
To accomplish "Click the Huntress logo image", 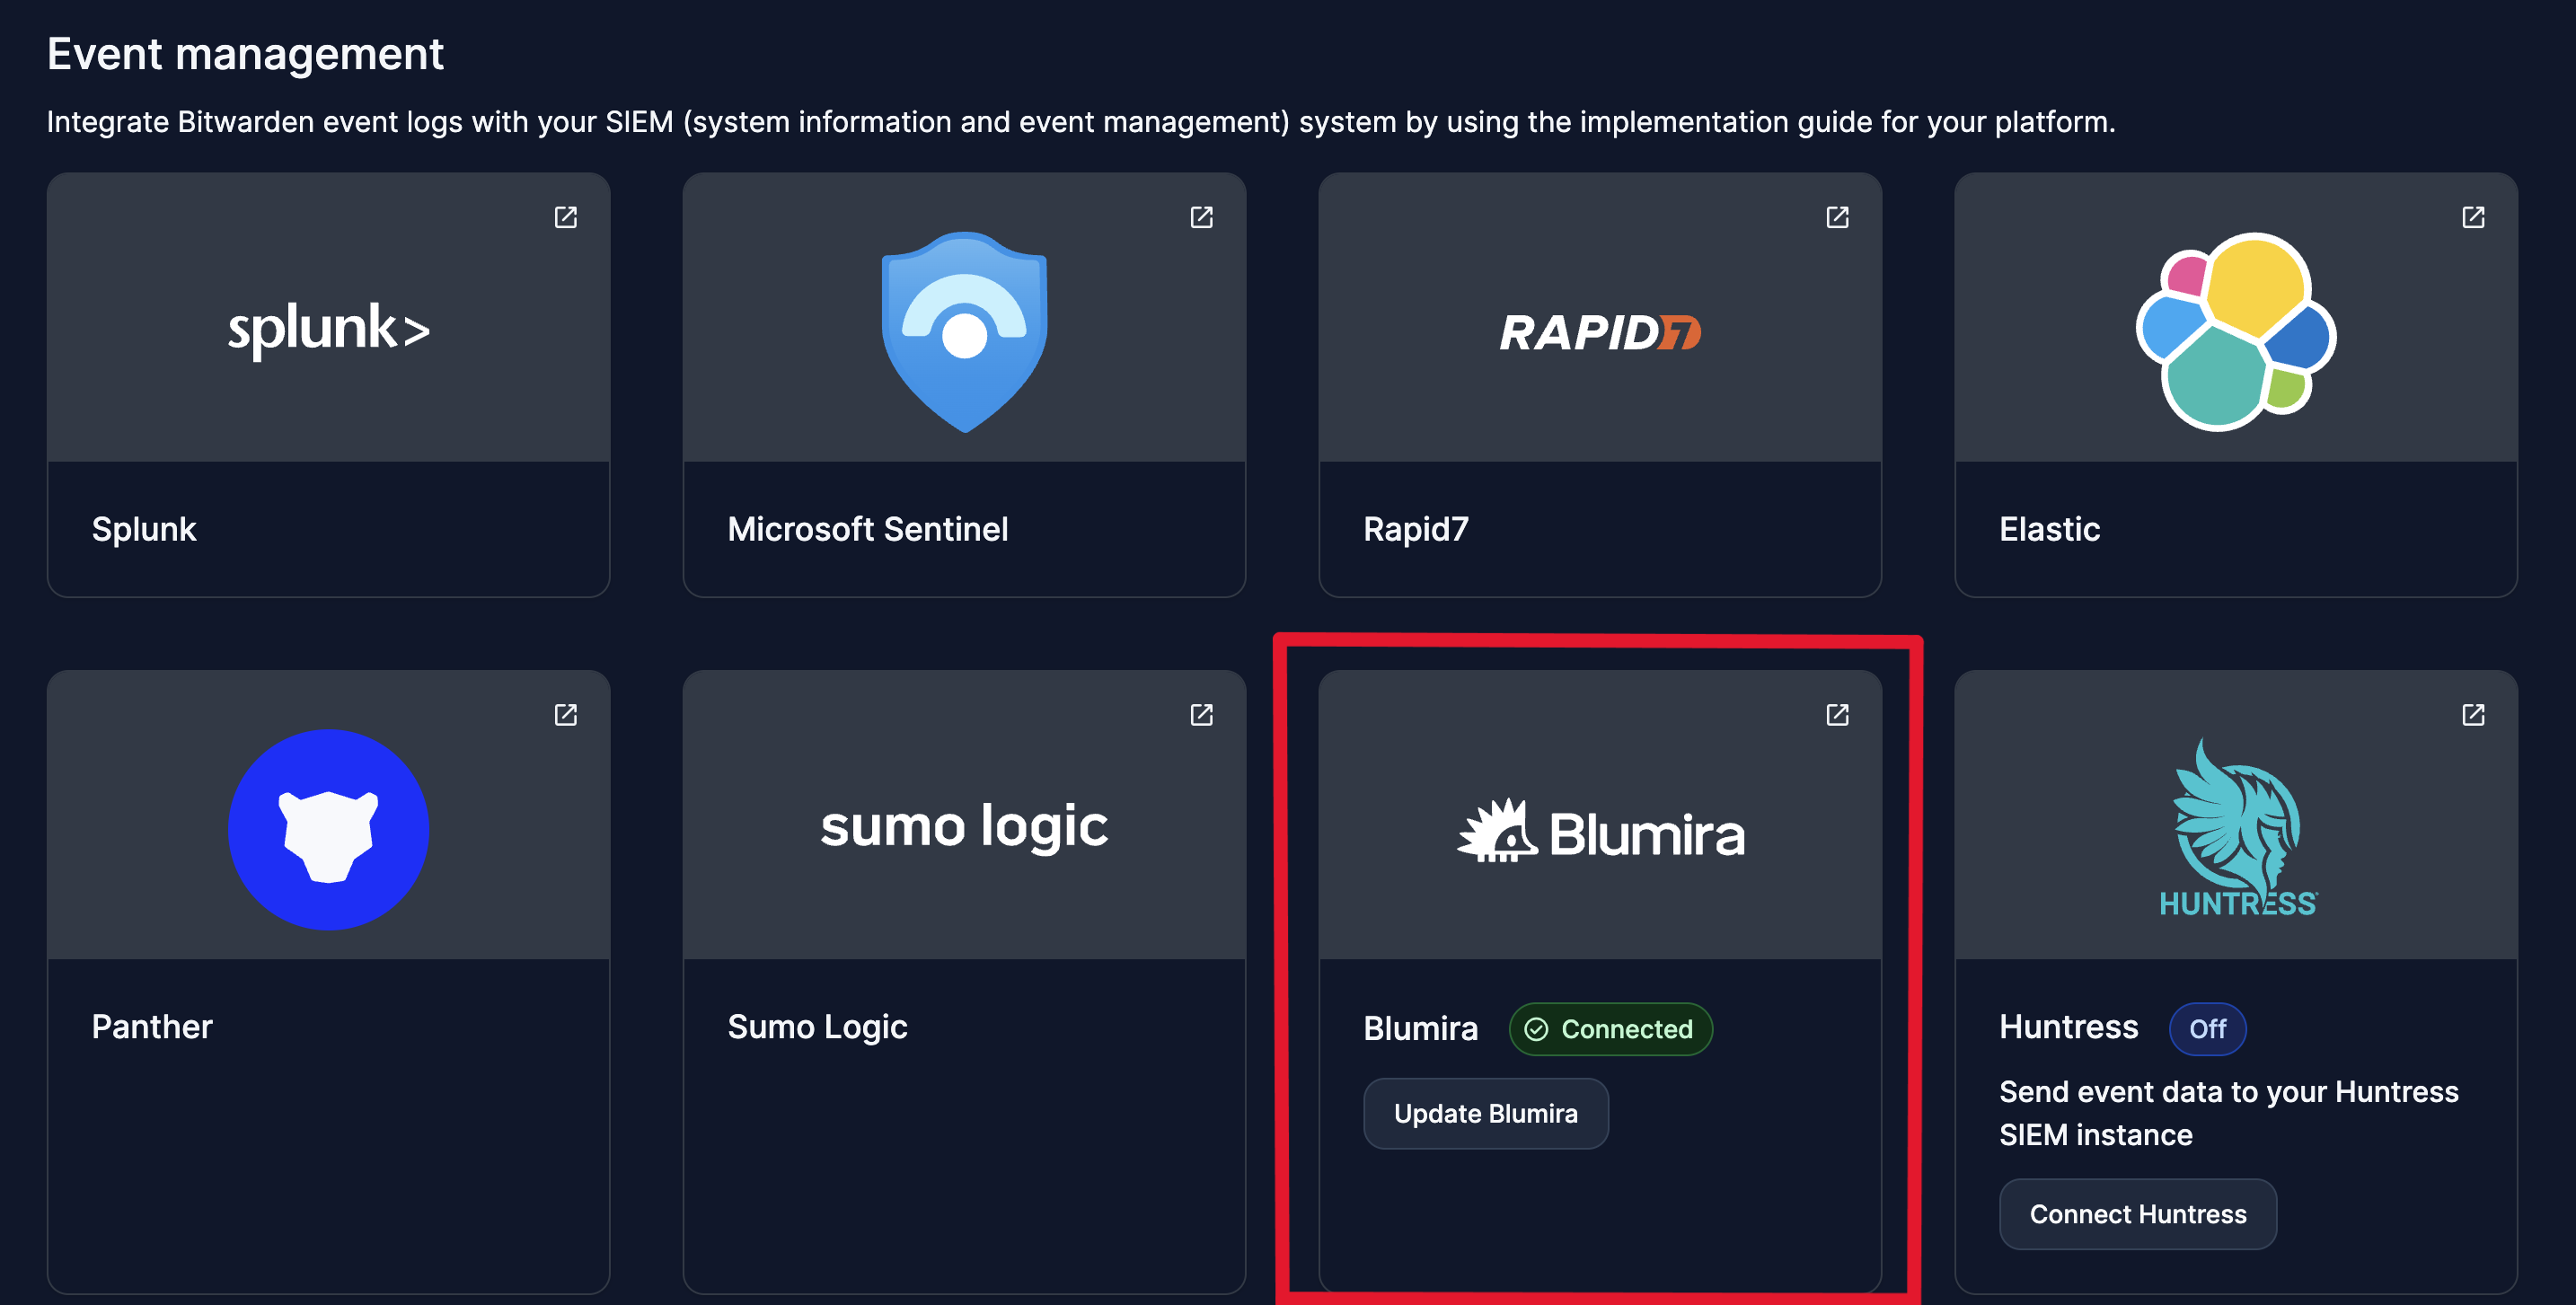I will click(2237, 828).
